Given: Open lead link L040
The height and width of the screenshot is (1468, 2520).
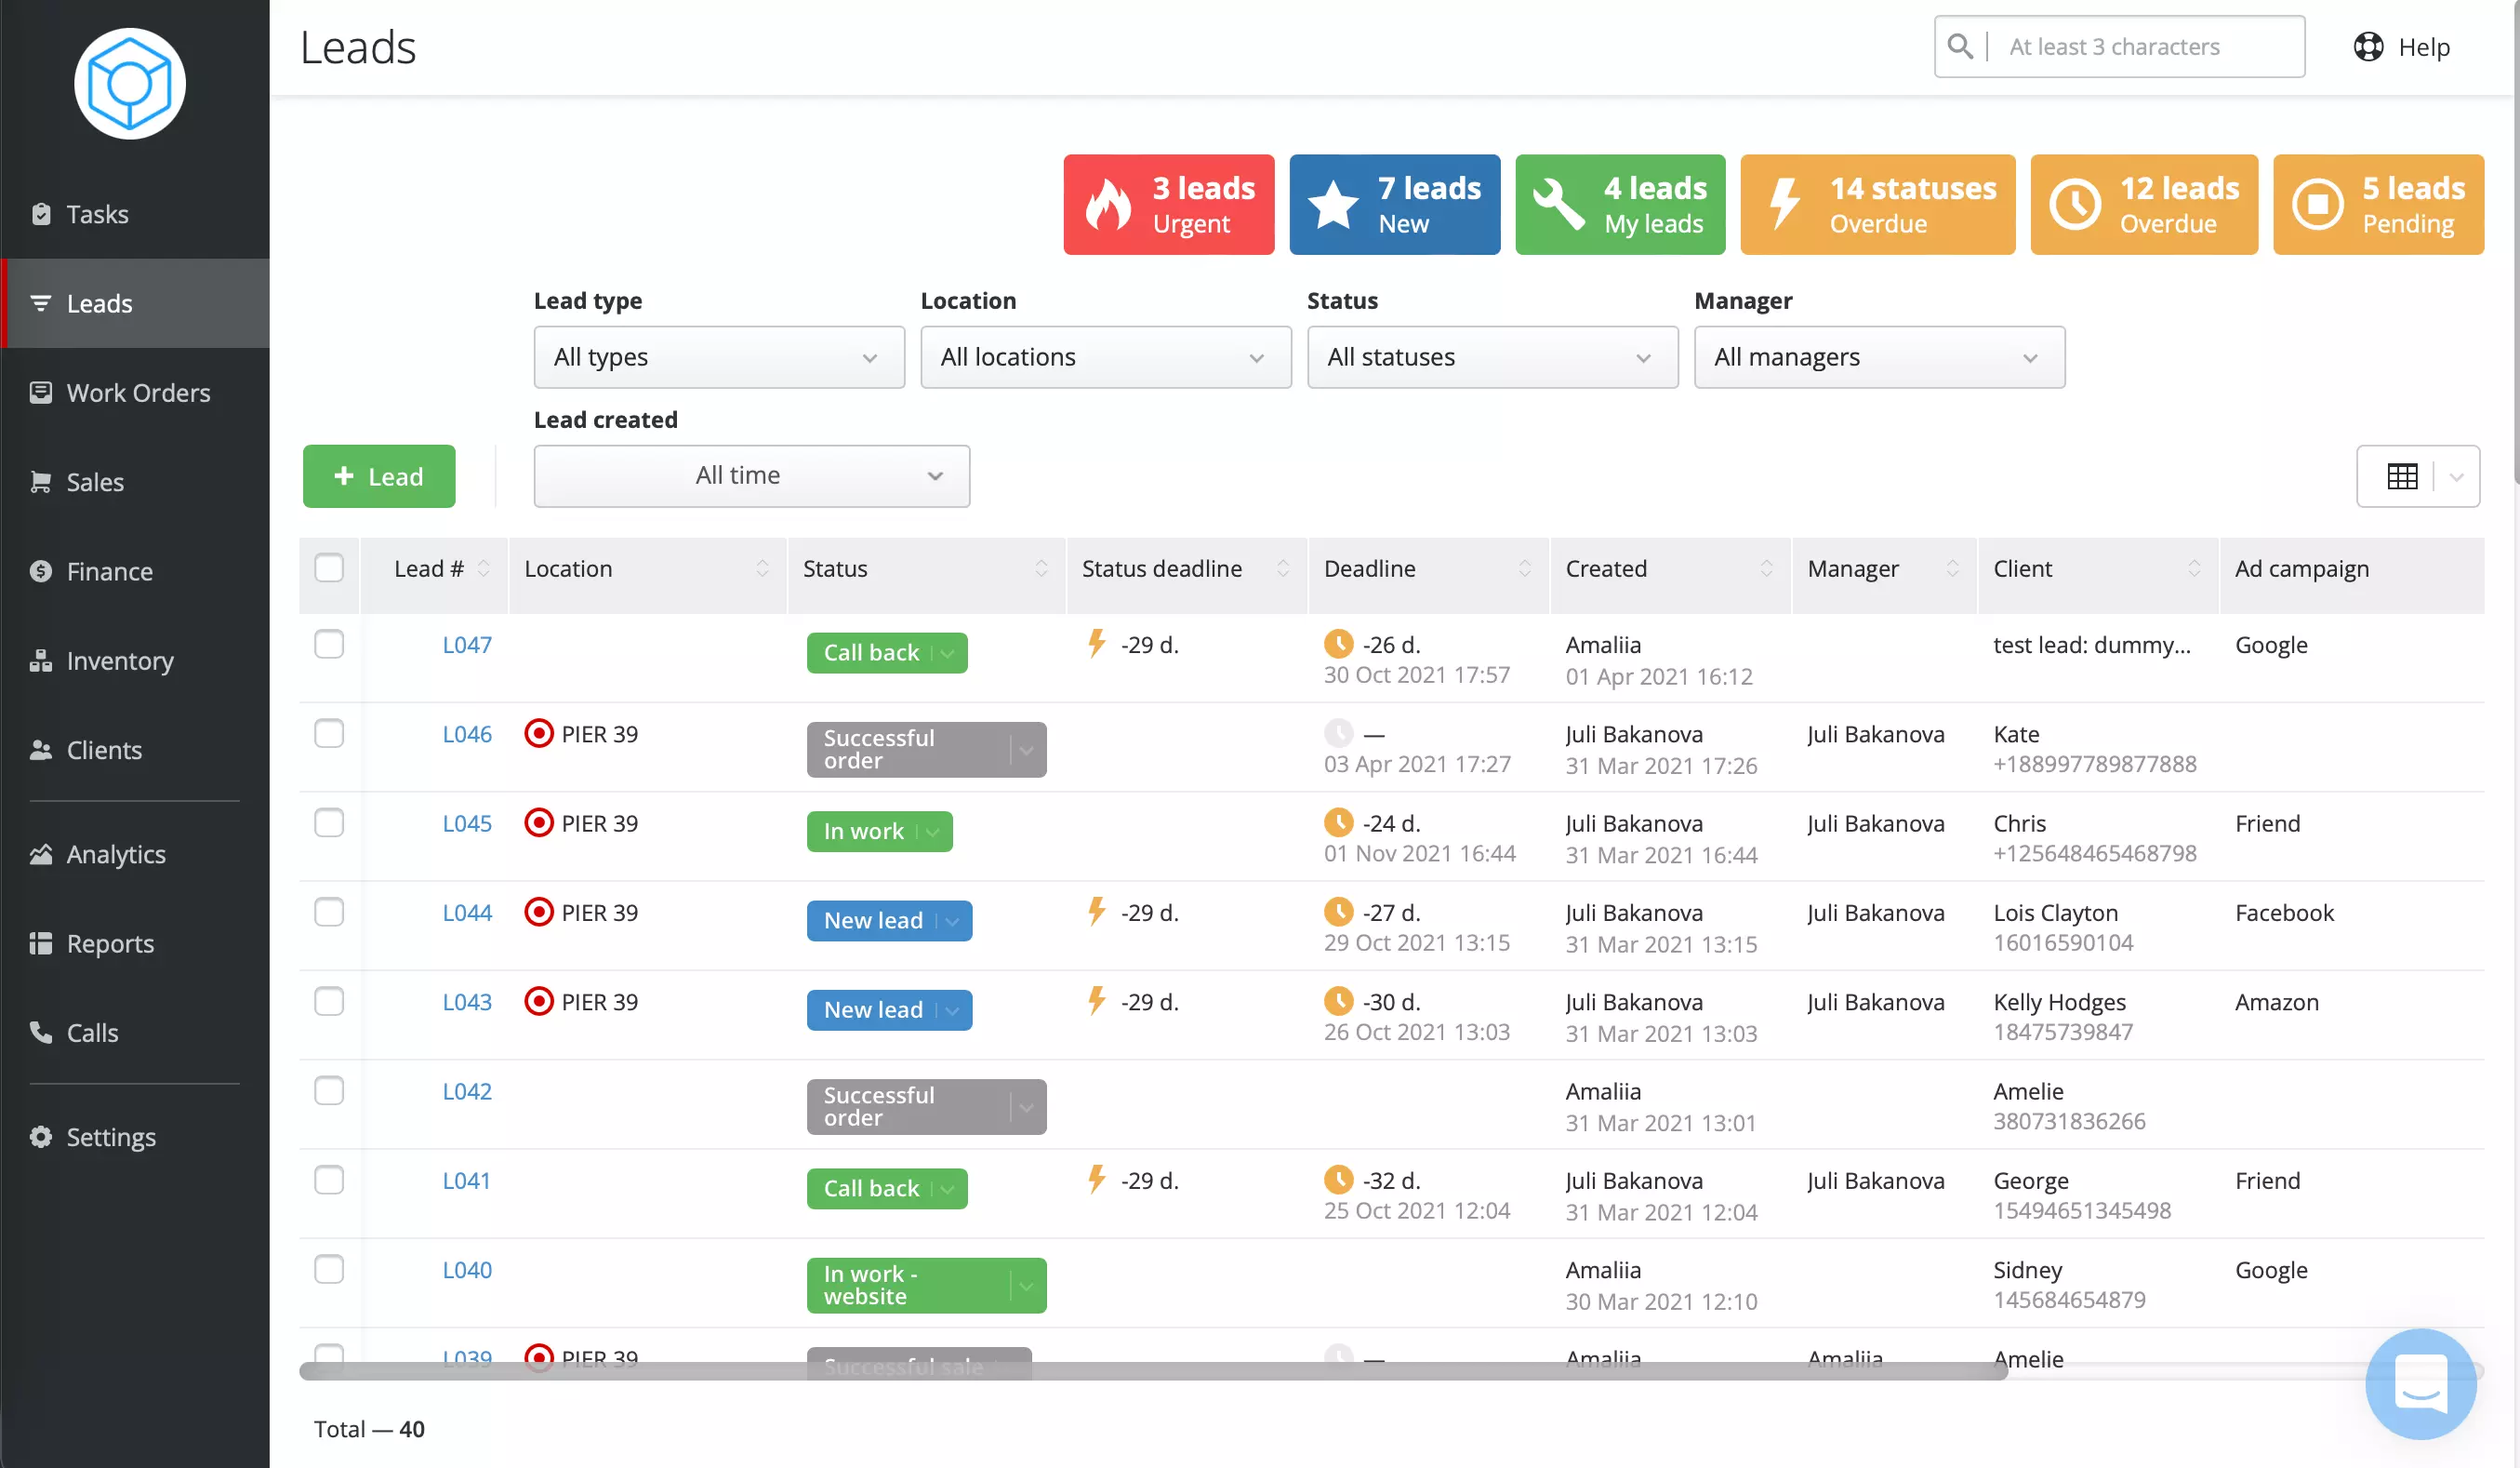Looking at the screenshot, I should pyautogui.click(x=467, y=1270).
